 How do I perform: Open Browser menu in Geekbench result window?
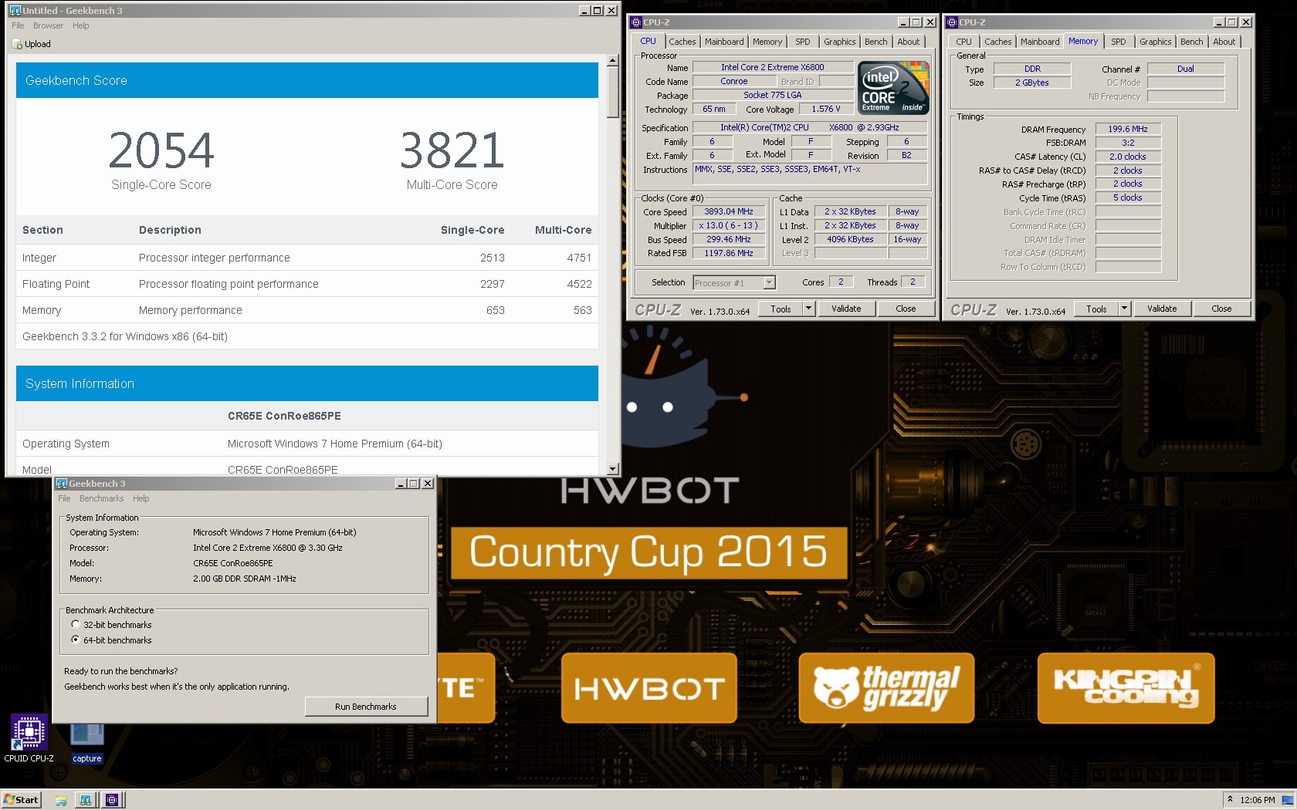pos(48,25)
